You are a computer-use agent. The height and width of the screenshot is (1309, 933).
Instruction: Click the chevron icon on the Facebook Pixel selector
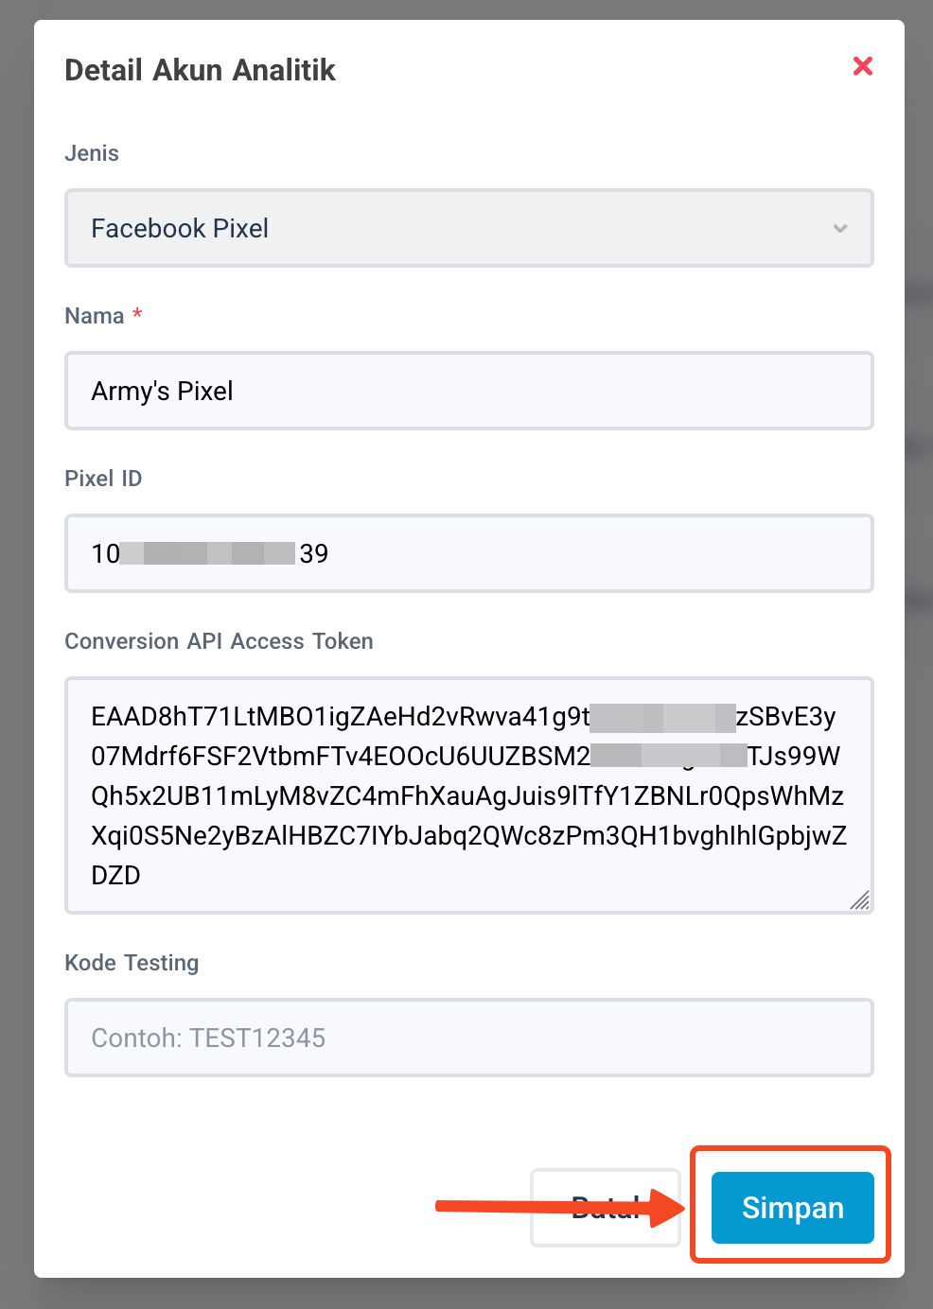(x=839, y=228)
